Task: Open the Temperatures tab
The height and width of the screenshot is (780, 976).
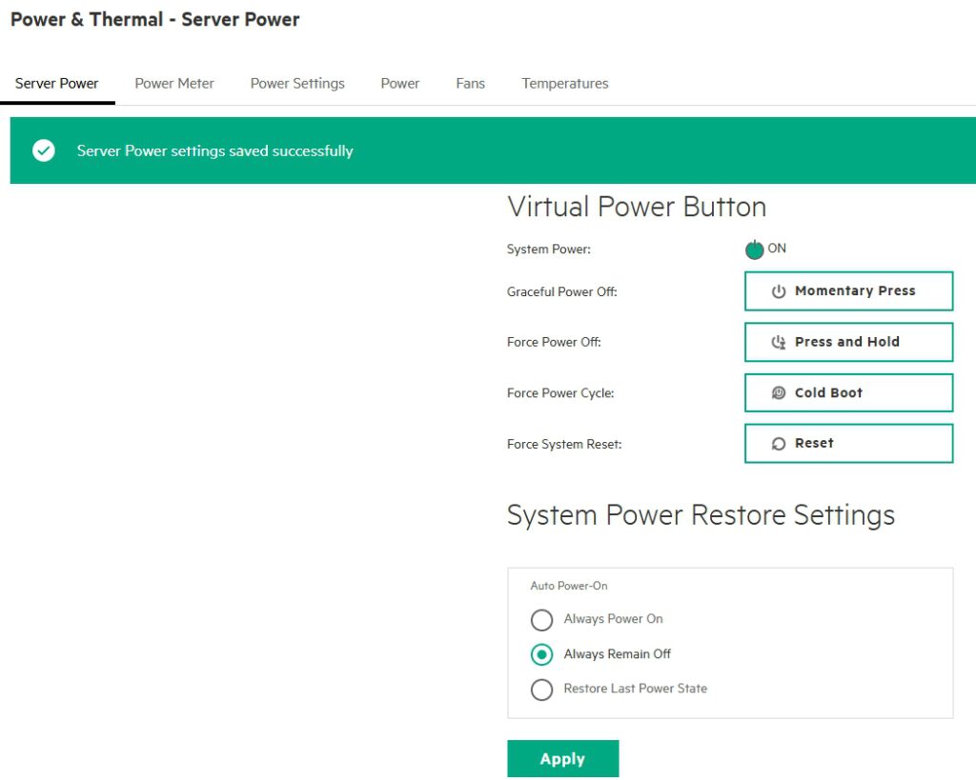Action: point(564,84)
